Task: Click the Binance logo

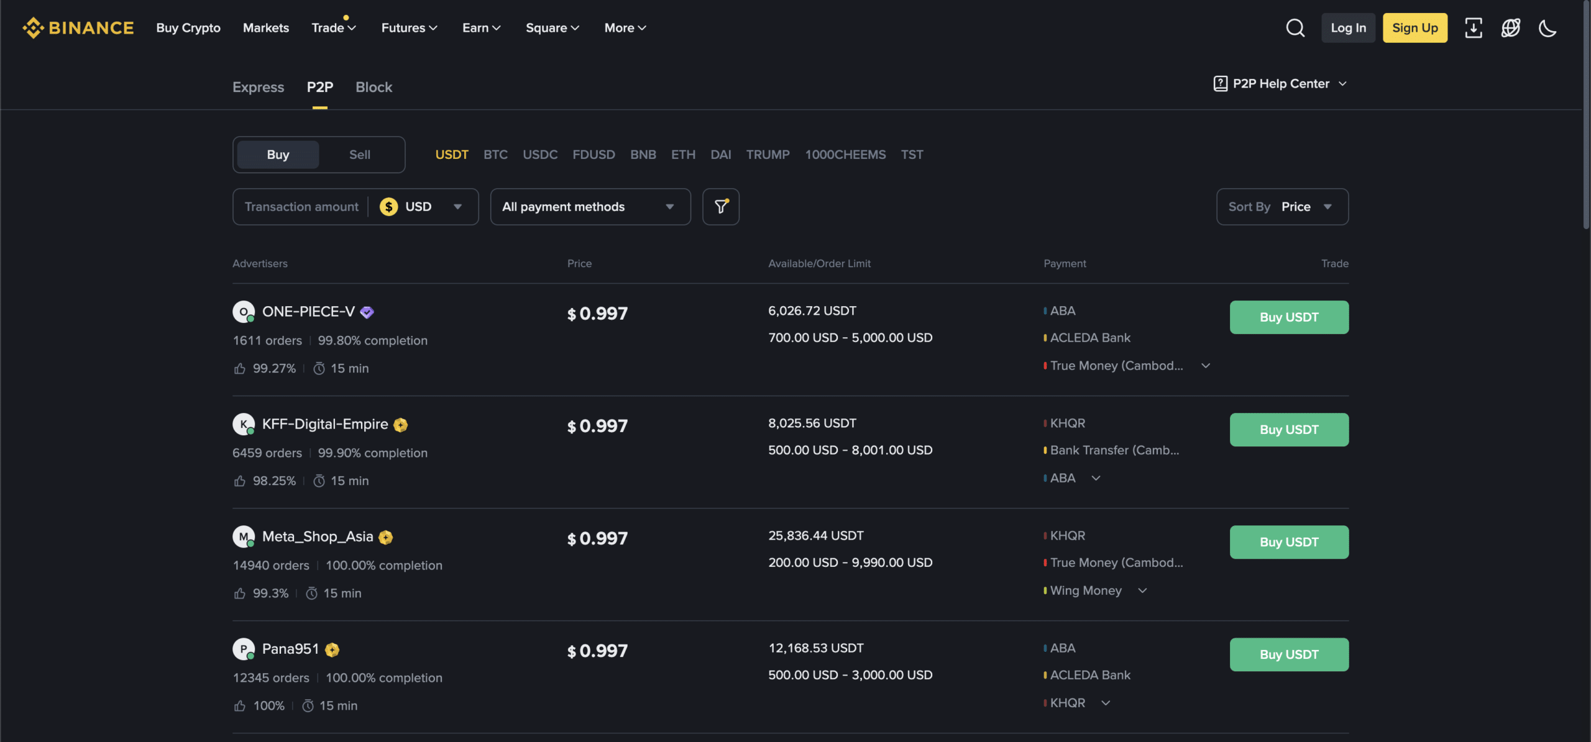Action: 77,27
